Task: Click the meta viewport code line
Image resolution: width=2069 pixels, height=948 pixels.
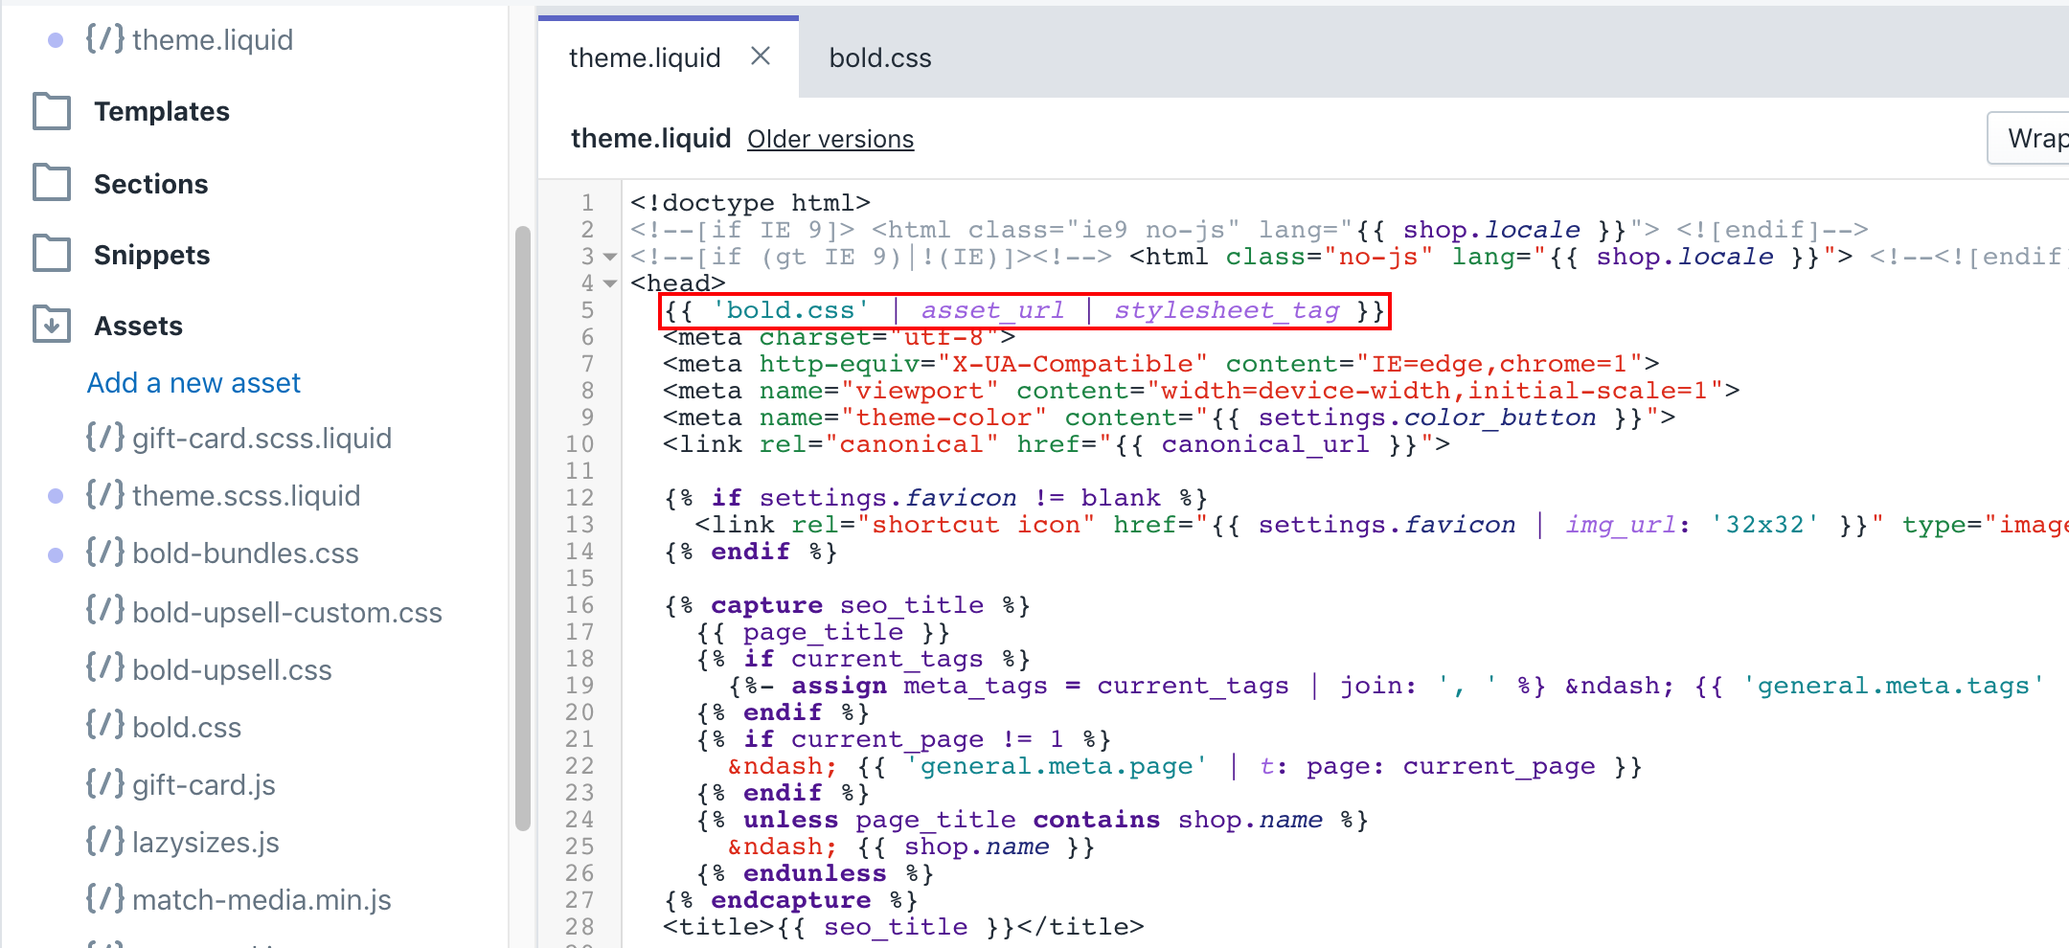Action: point(1201,392)
